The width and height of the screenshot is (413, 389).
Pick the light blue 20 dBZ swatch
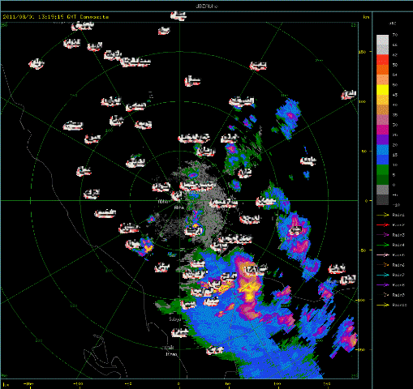pyautogui.click(x=382, y=150)
